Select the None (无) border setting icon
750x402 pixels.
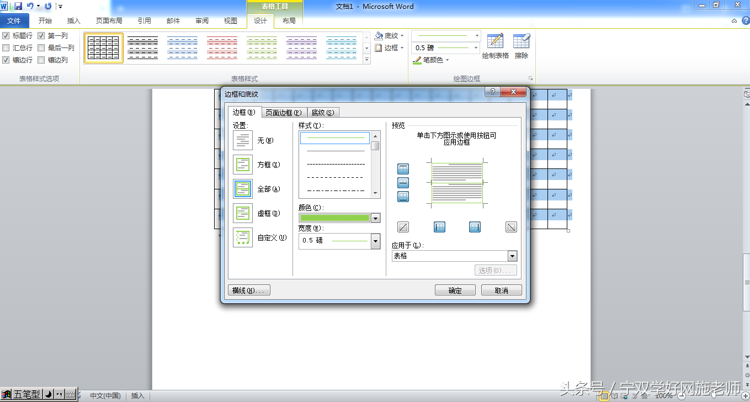tap(243, 140)
